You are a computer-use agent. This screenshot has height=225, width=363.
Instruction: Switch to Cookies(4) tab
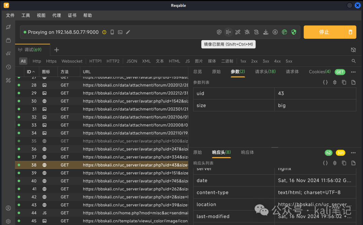tap(320, 72)
